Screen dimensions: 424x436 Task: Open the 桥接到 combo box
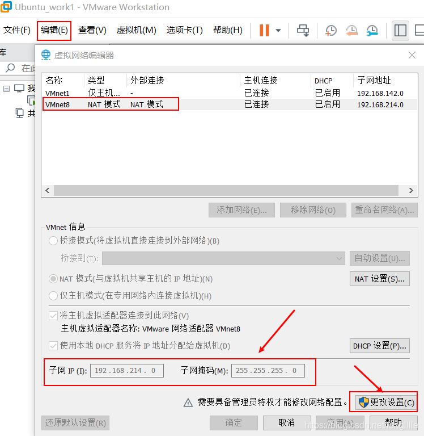(223, 258)
